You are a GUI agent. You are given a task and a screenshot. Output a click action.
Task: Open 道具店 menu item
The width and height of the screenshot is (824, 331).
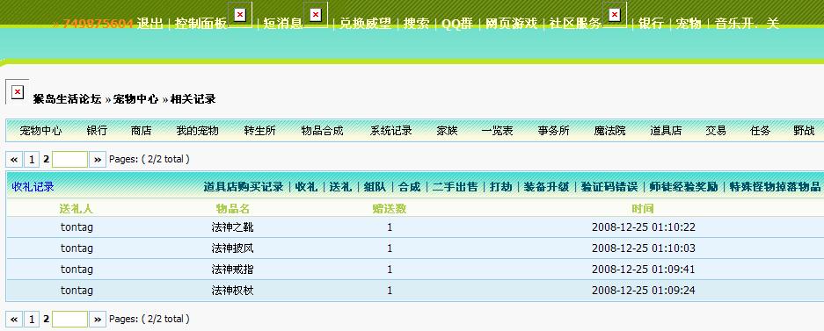(x=666, y=131)
